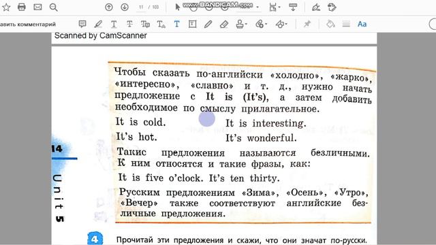This screenshot has height=245, width=436.
Task: Click the sentence 'It's ten thirty.'
Action: [x=244, y=178]
